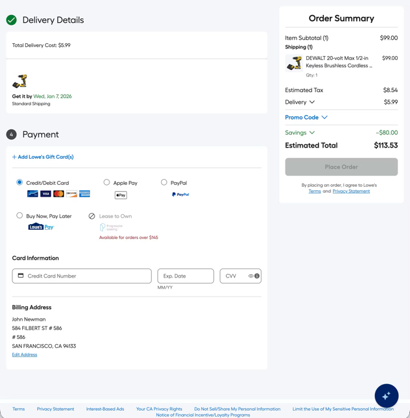This screenshot has height=418, width=410.
Task: Select PayPal radio button
Action: (x=164, y=182)
